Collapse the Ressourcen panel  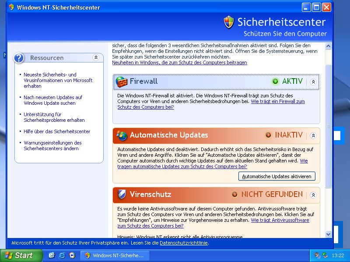point(96,58)
